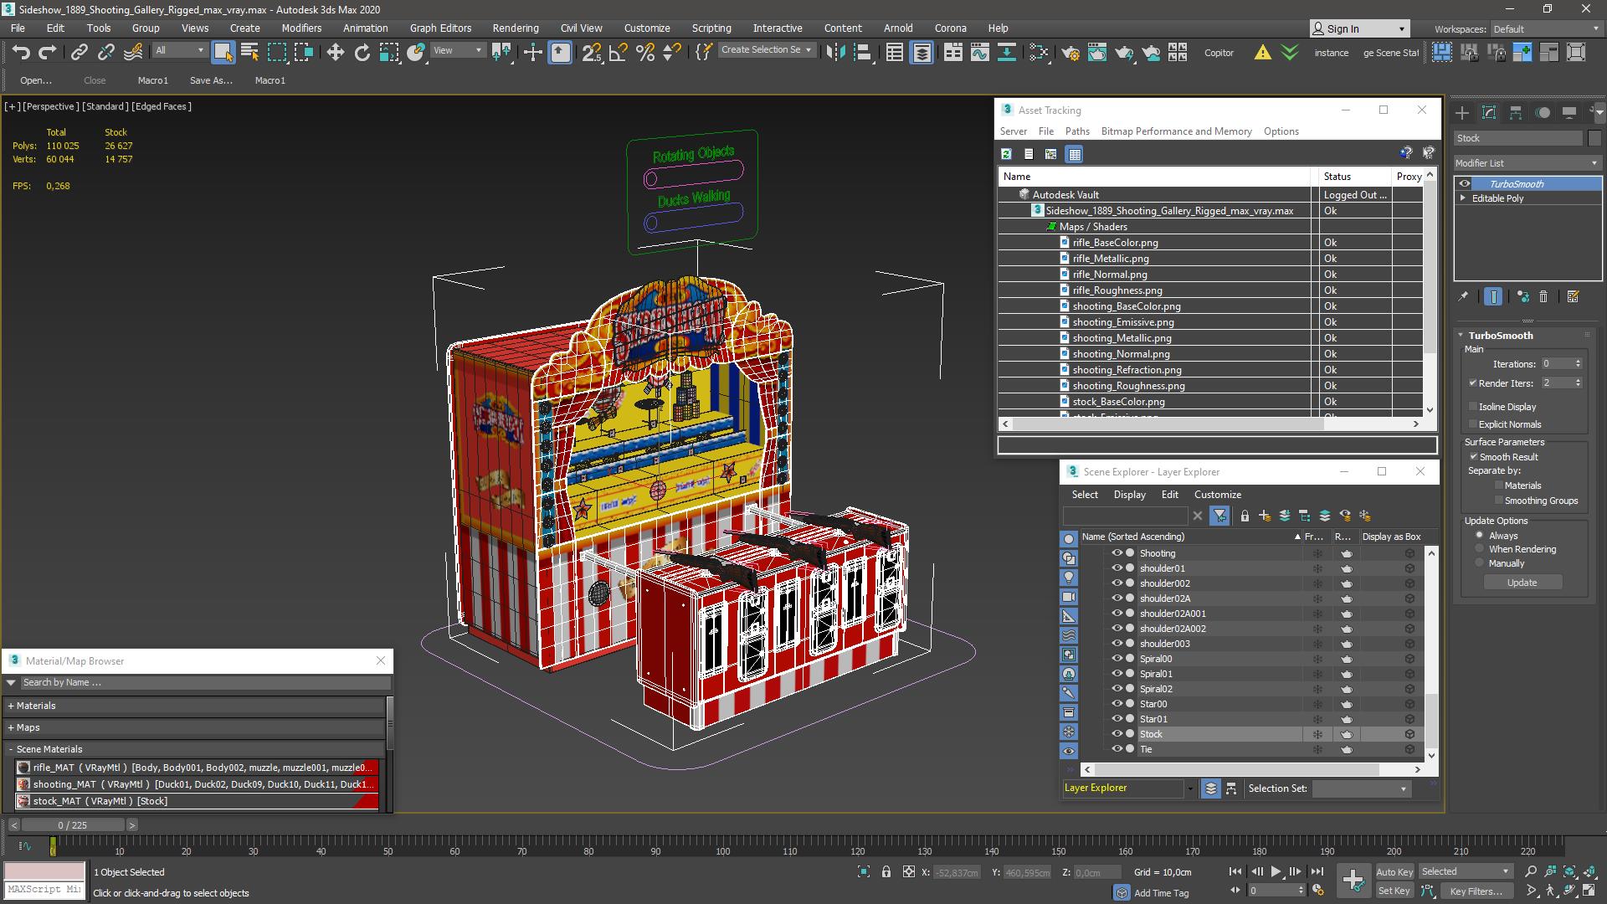Viewport: 1607px width, 904px height.
Task: Expand the Editable Poly modifier entry
Action: (1463, 198)
